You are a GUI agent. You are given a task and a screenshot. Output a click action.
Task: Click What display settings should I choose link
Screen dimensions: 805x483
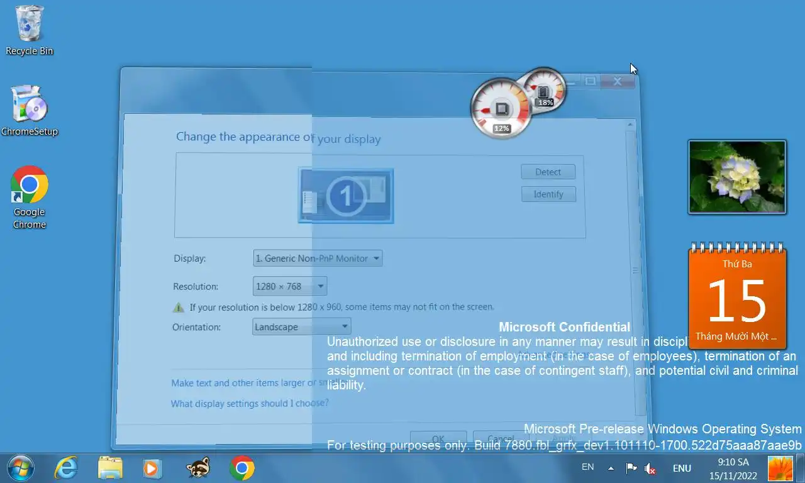250,403
